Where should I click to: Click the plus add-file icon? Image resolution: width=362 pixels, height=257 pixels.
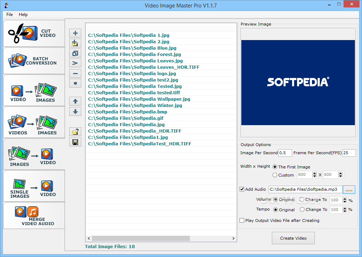coord(75,33)
